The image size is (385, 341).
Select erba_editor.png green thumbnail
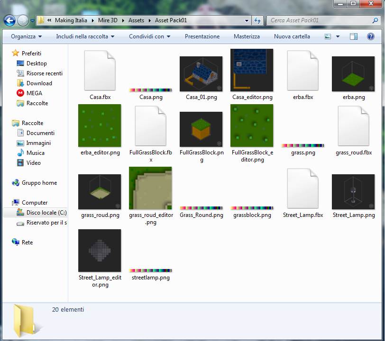pyautogui.click(x=100, y=126)
